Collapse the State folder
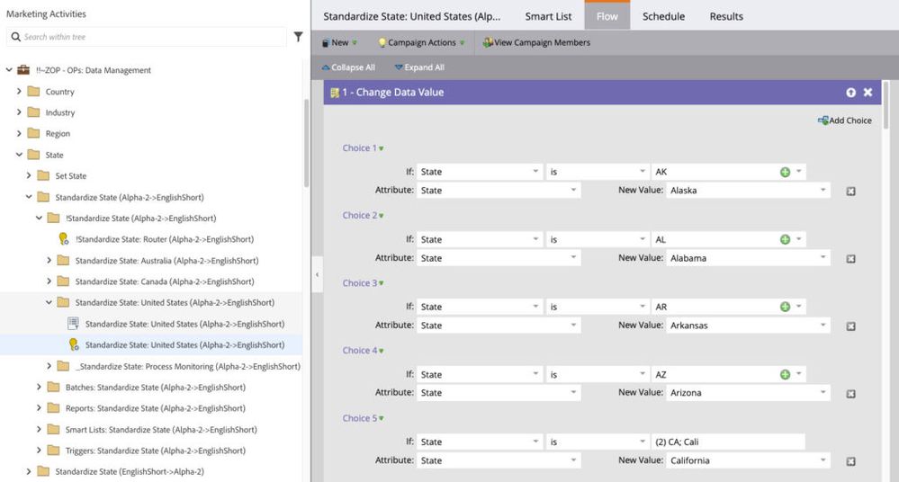This screenshot has height=482, width=899. click(x=19, y=155)
